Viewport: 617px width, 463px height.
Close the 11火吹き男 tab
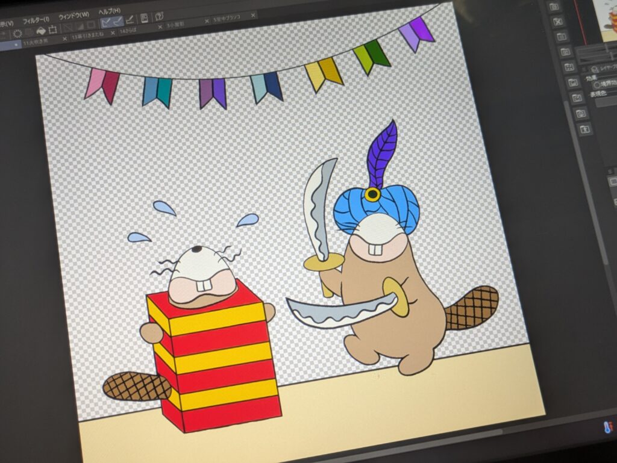[x=65, y=39]
